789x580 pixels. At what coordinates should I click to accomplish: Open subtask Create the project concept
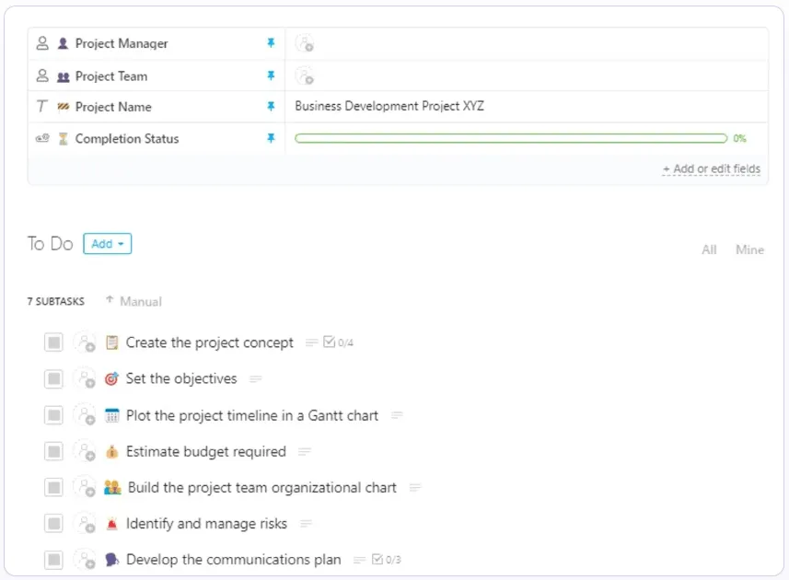tap(209, 342)
